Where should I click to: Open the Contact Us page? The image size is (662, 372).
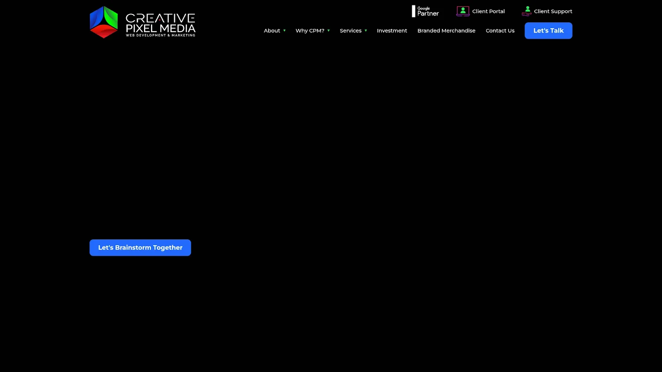click(x=500, y=31)
